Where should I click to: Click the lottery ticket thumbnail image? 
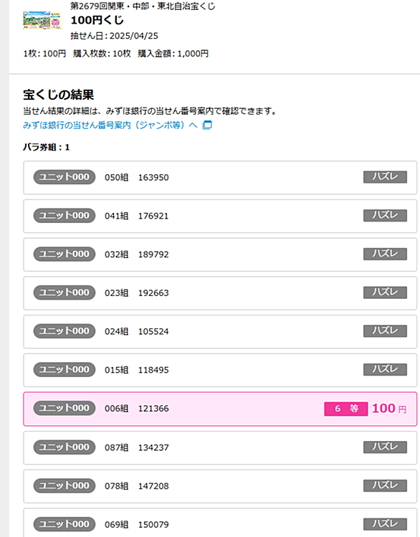[42, 21]
